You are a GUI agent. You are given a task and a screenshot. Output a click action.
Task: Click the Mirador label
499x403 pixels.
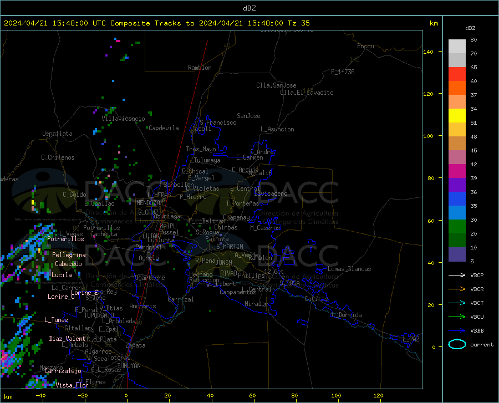[x=256, y=304]
